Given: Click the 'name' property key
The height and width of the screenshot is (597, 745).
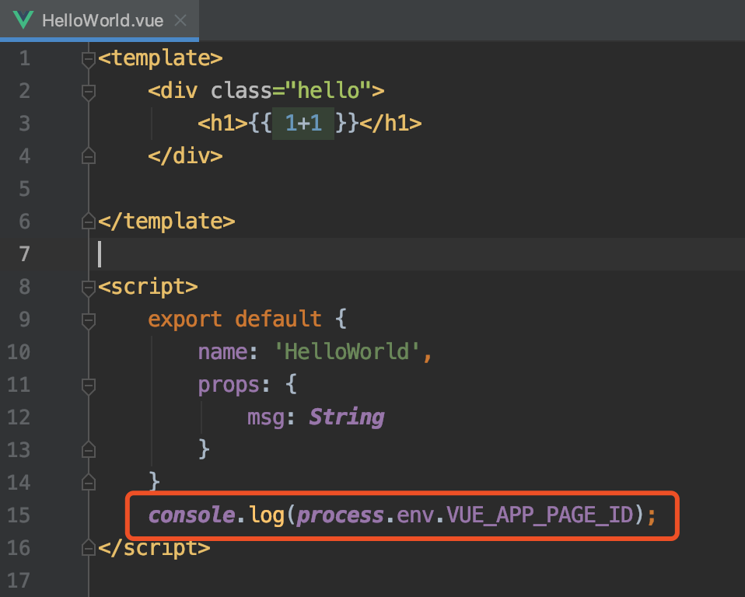Looking at the screenshot, I should [223, 352].
